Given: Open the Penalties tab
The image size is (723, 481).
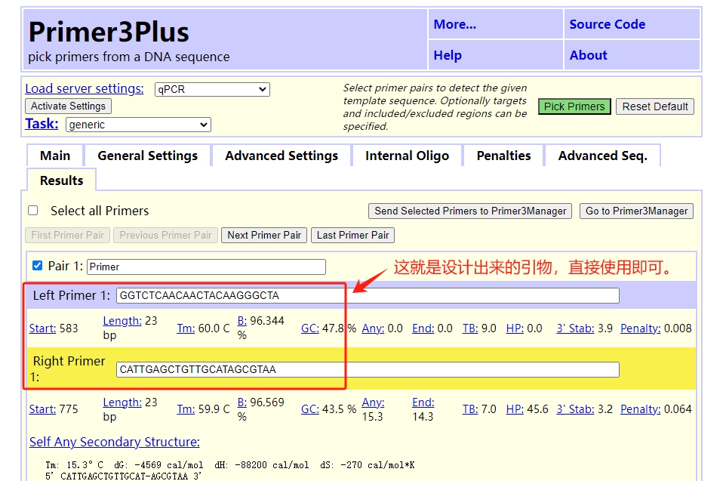Looking at the screenshot, I should pos(503,156).
